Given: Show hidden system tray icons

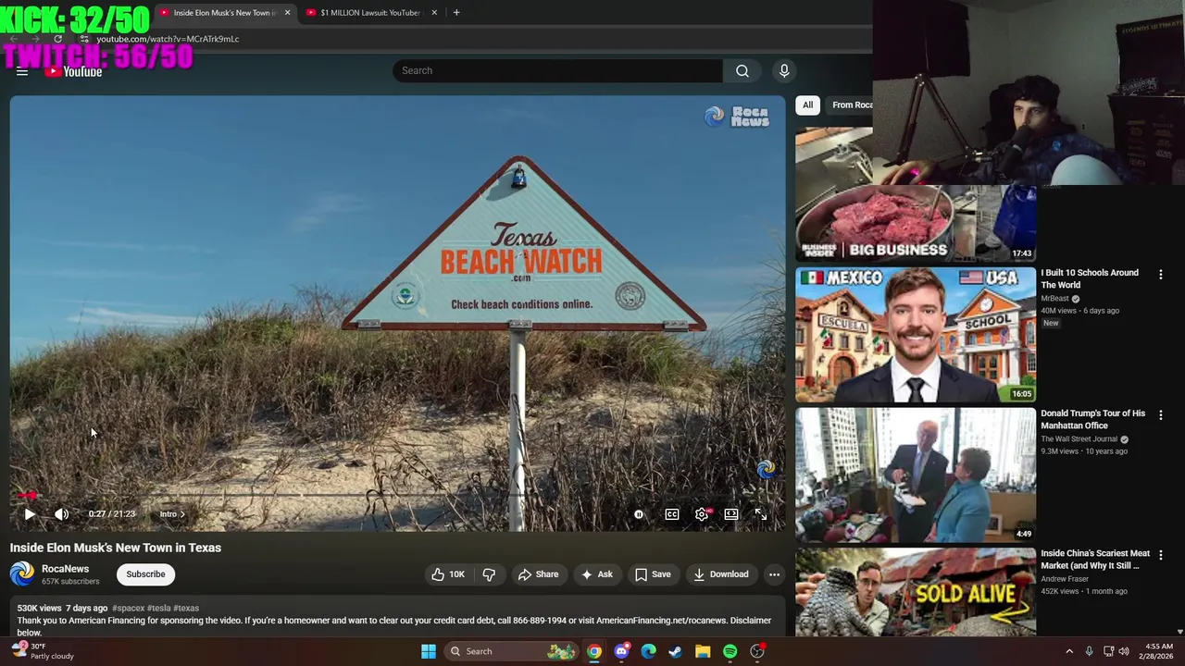Looking at the screenshot, I should pos(1069,651).
